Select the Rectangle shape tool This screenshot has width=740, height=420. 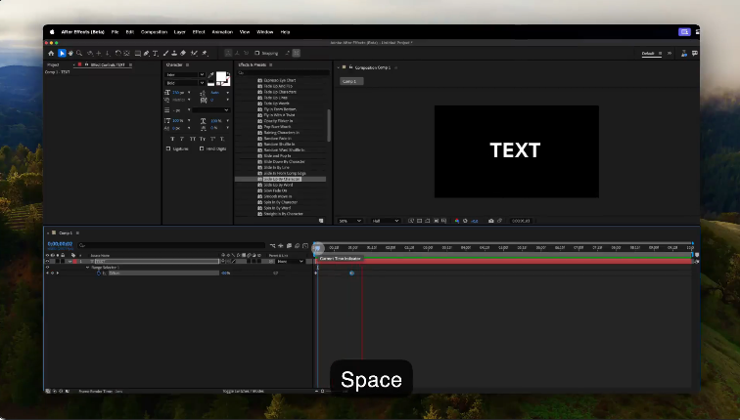(137, 53)
